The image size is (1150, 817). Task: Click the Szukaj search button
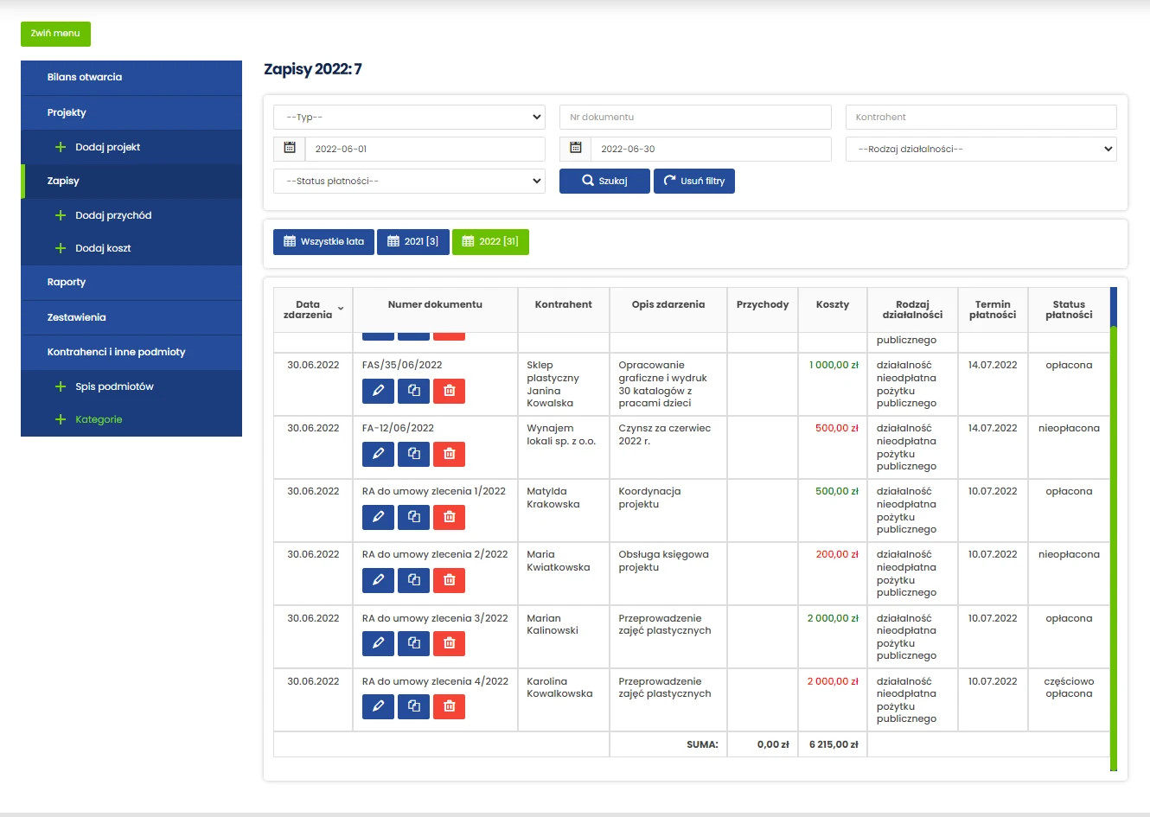604,181
